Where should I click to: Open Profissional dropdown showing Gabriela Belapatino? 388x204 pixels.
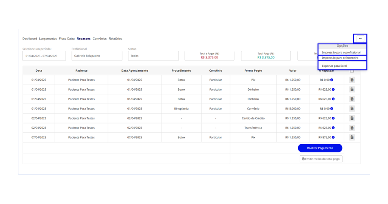tap(97, 56)
